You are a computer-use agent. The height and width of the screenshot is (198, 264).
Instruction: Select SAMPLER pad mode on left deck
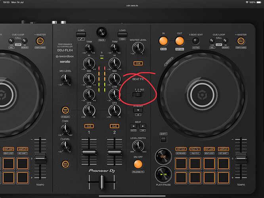tap(23, 149)
